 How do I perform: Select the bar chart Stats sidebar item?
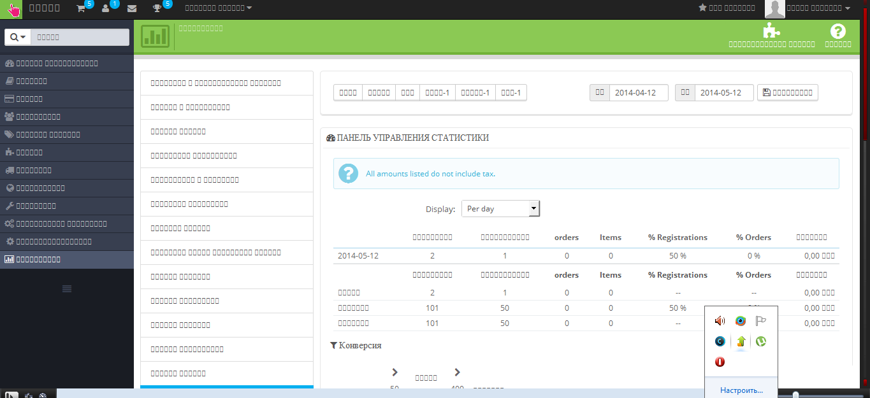(x=67, y=260)
